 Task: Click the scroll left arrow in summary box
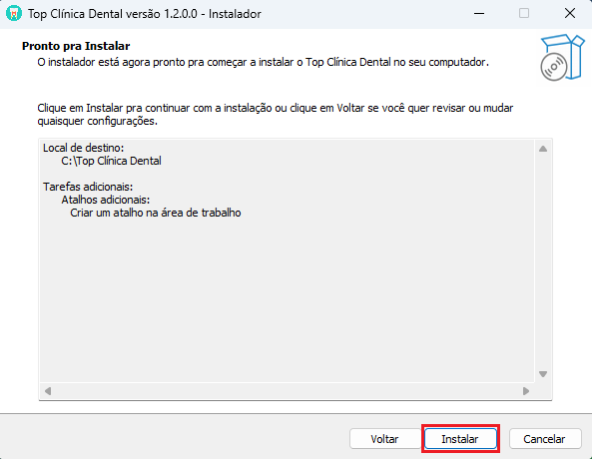click(x=48, y=391)
